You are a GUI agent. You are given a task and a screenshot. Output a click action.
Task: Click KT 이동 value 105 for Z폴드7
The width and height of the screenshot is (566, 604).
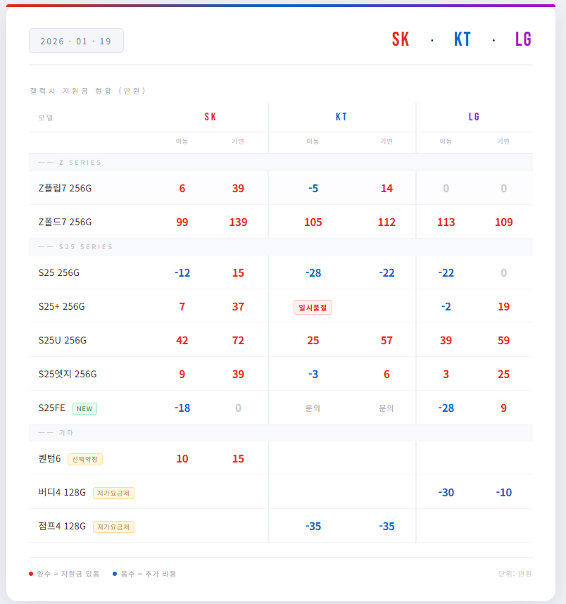[x=313, y=222]
